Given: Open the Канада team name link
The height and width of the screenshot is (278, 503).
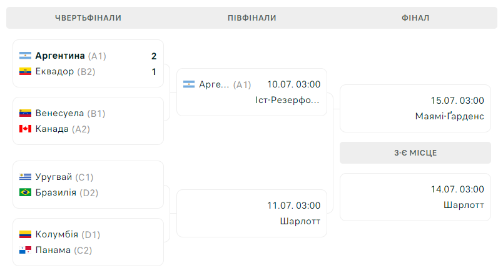Looking at the screenshot, I should click(x=52, y=129).
